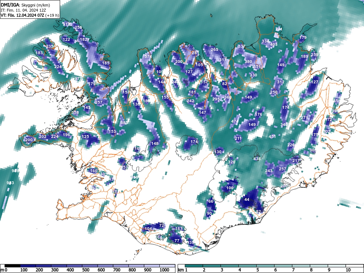Click the black 0–100 m legend swatch
This screenshot has width=364, height=273.
point(12,266)
